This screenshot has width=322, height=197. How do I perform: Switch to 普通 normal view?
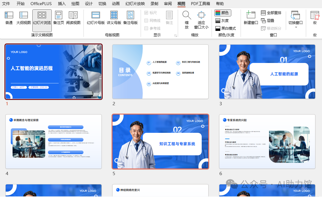pyautogui.click(x=9, y=18)
